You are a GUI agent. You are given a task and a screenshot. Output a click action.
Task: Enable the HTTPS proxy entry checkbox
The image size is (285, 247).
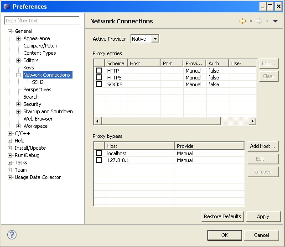click(98, 78)
